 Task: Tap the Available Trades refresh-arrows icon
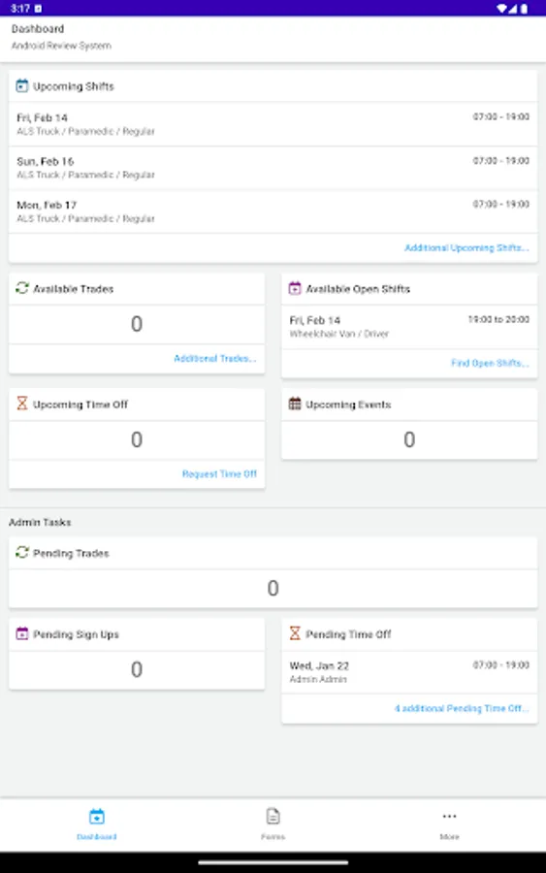click(21, 288)
